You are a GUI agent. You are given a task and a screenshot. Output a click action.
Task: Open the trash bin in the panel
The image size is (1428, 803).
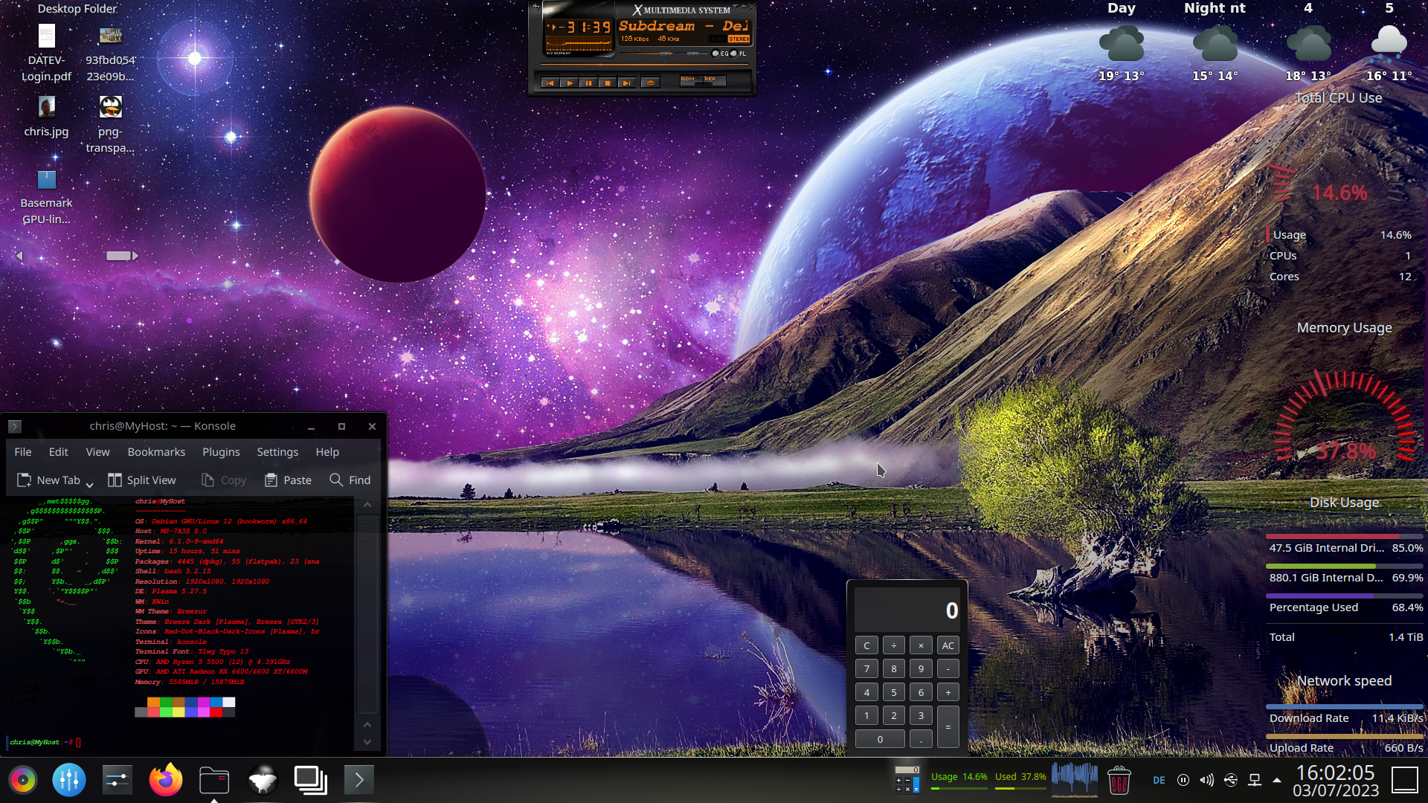(x=1119, y=780)
